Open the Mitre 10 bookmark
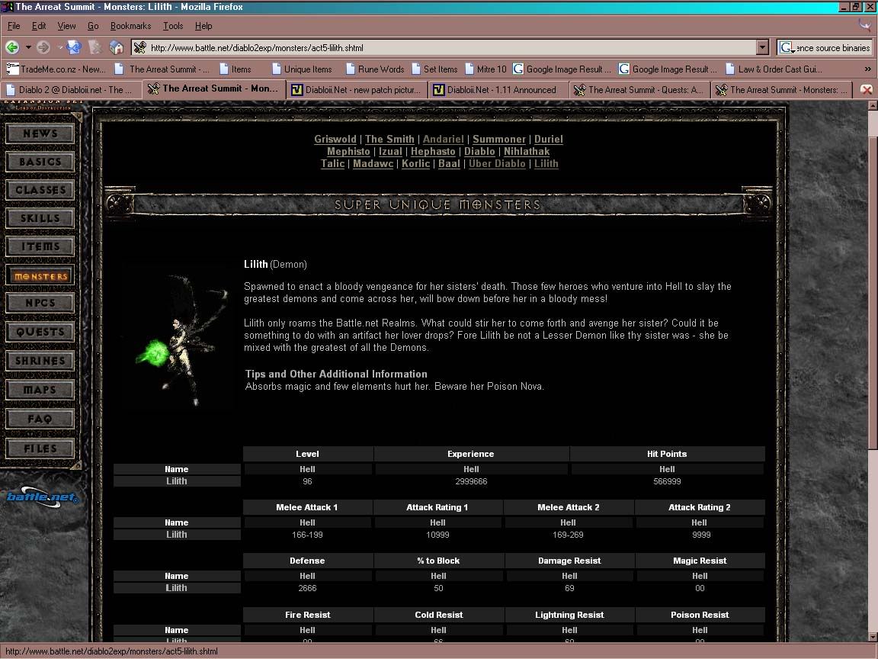 pos(485,69)
